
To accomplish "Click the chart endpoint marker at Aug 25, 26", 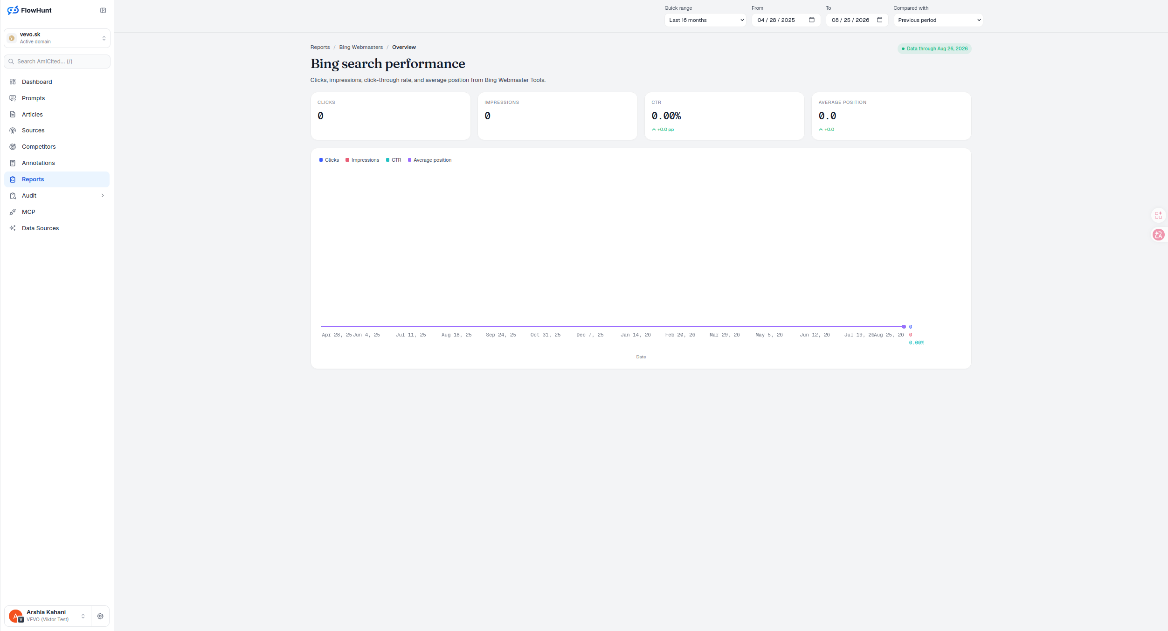I will coord(904,327).
